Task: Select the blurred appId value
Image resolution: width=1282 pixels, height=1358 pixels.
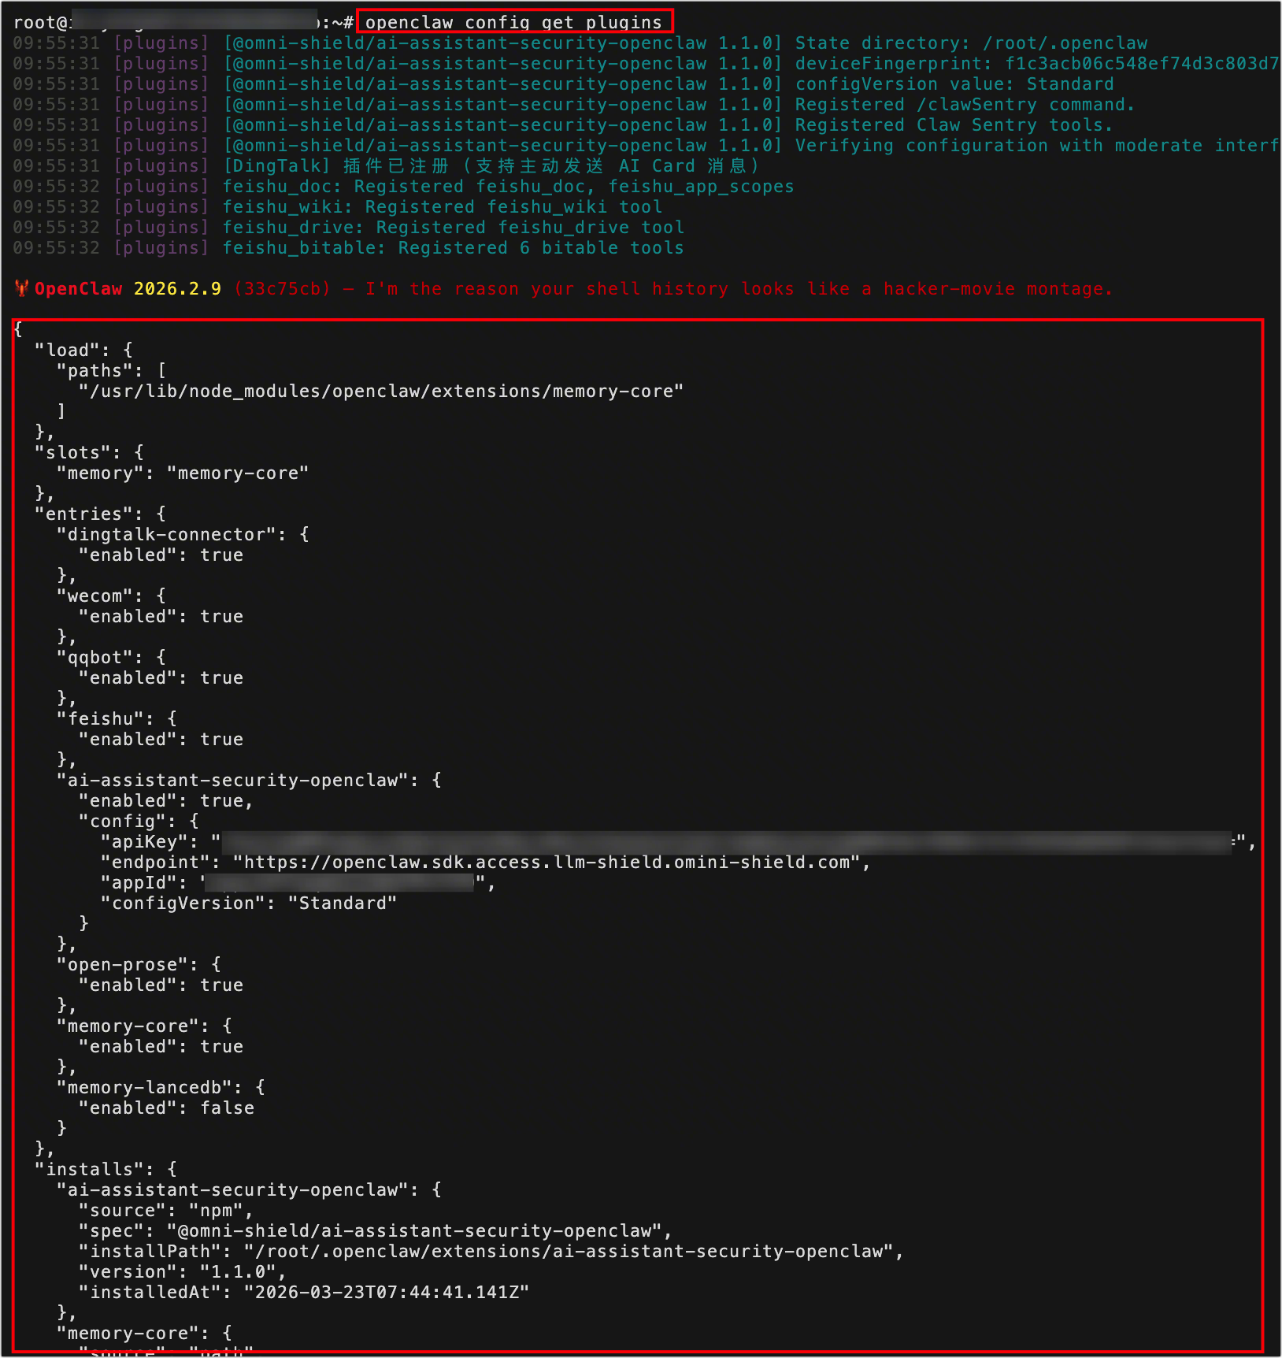Action: [x=339, y=883]
